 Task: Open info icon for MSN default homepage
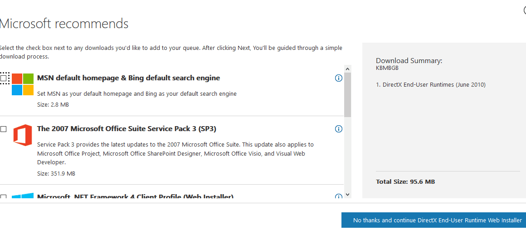point(338,78)
